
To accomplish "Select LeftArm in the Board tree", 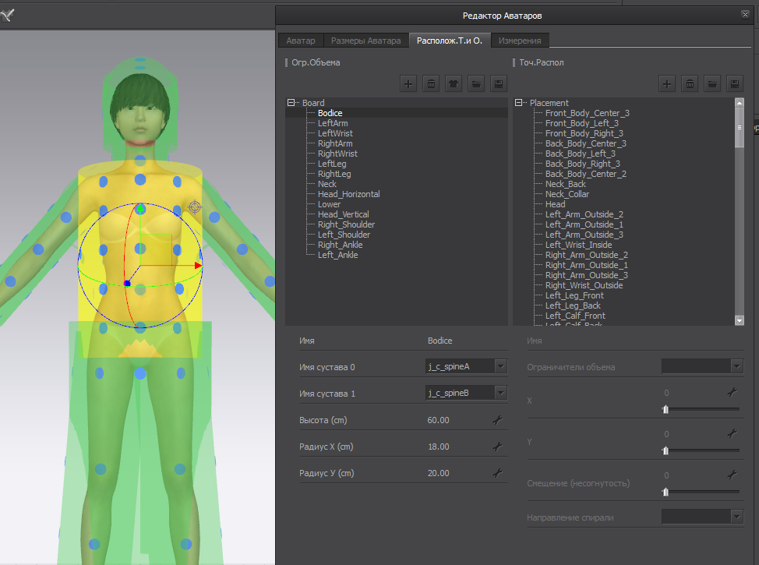I will 332,123.
